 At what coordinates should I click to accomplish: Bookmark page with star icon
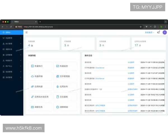141,27
